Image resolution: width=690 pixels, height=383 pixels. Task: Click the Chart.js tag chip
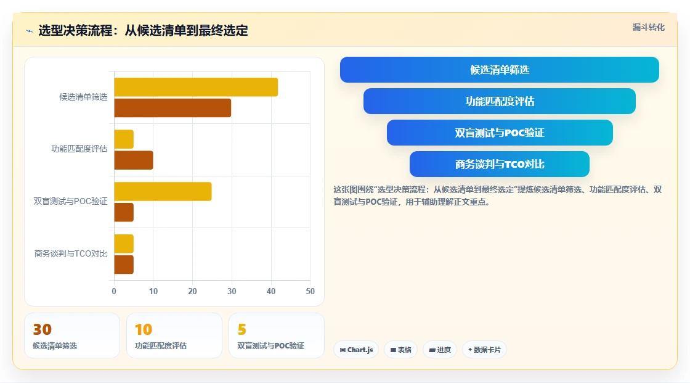pos(356,350)
